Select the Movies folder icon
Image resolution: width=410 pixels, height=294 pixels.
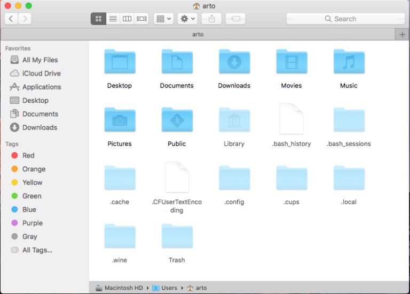pos(291,62)
